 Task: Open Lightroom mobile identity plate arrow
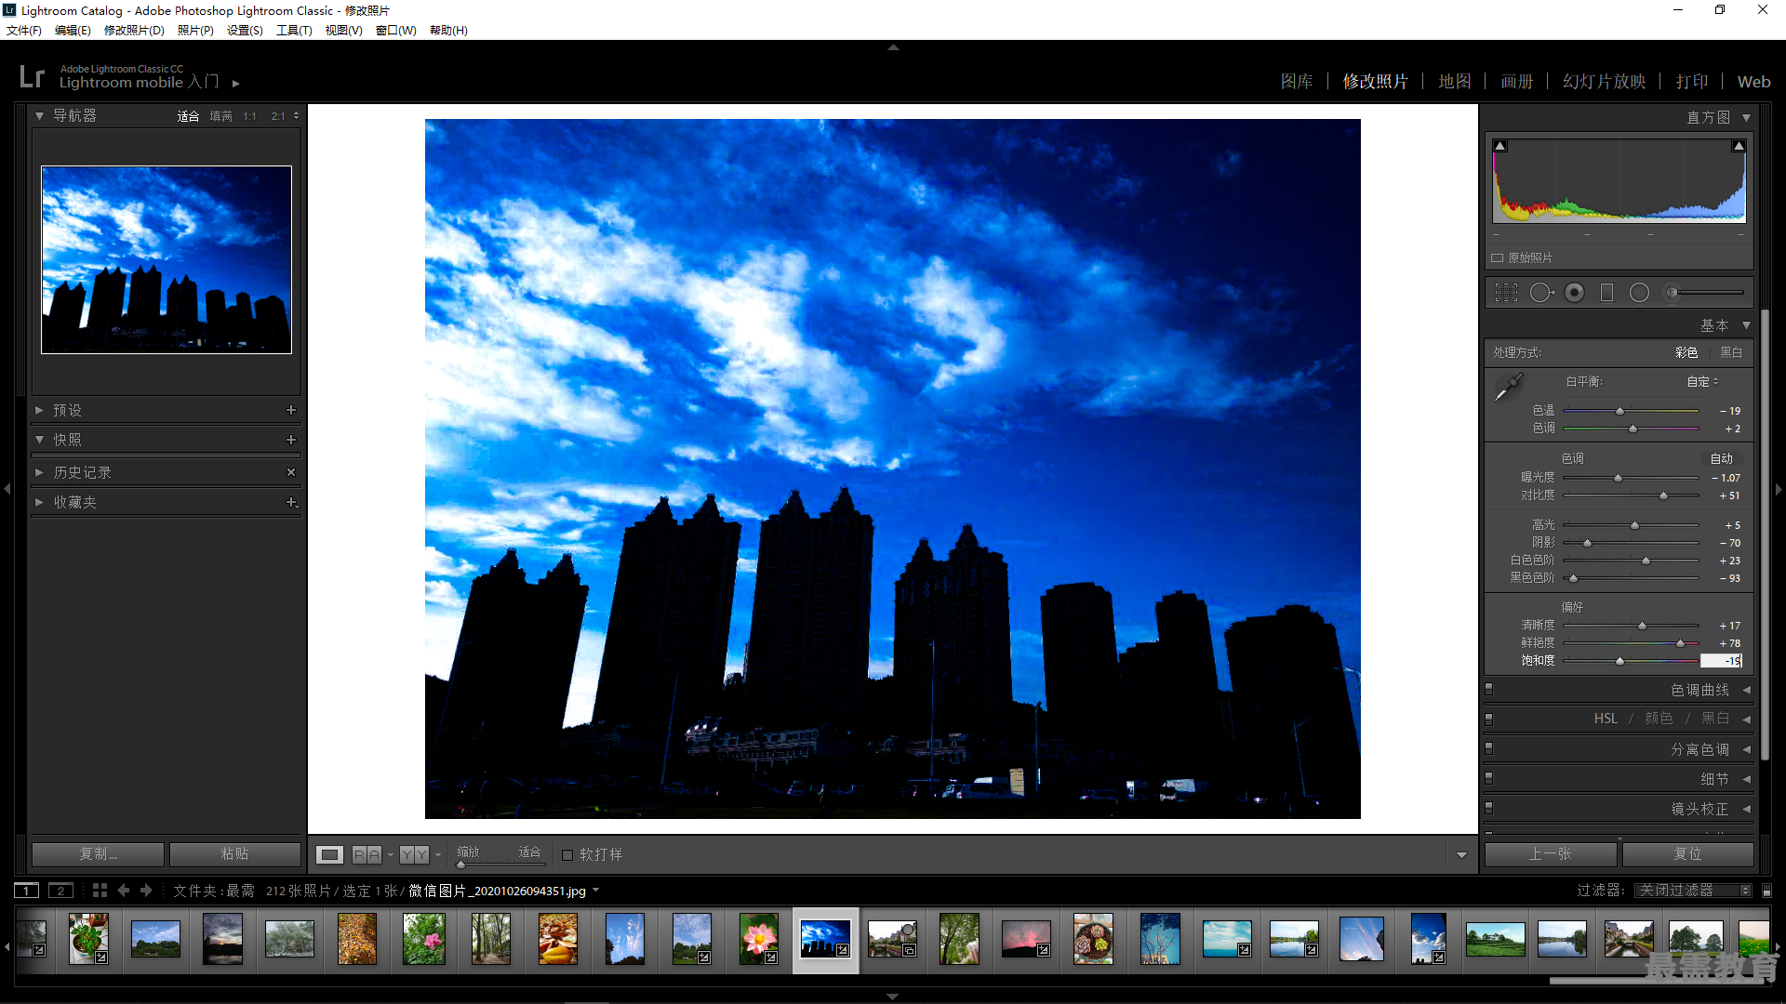click(x=236, y=84)
